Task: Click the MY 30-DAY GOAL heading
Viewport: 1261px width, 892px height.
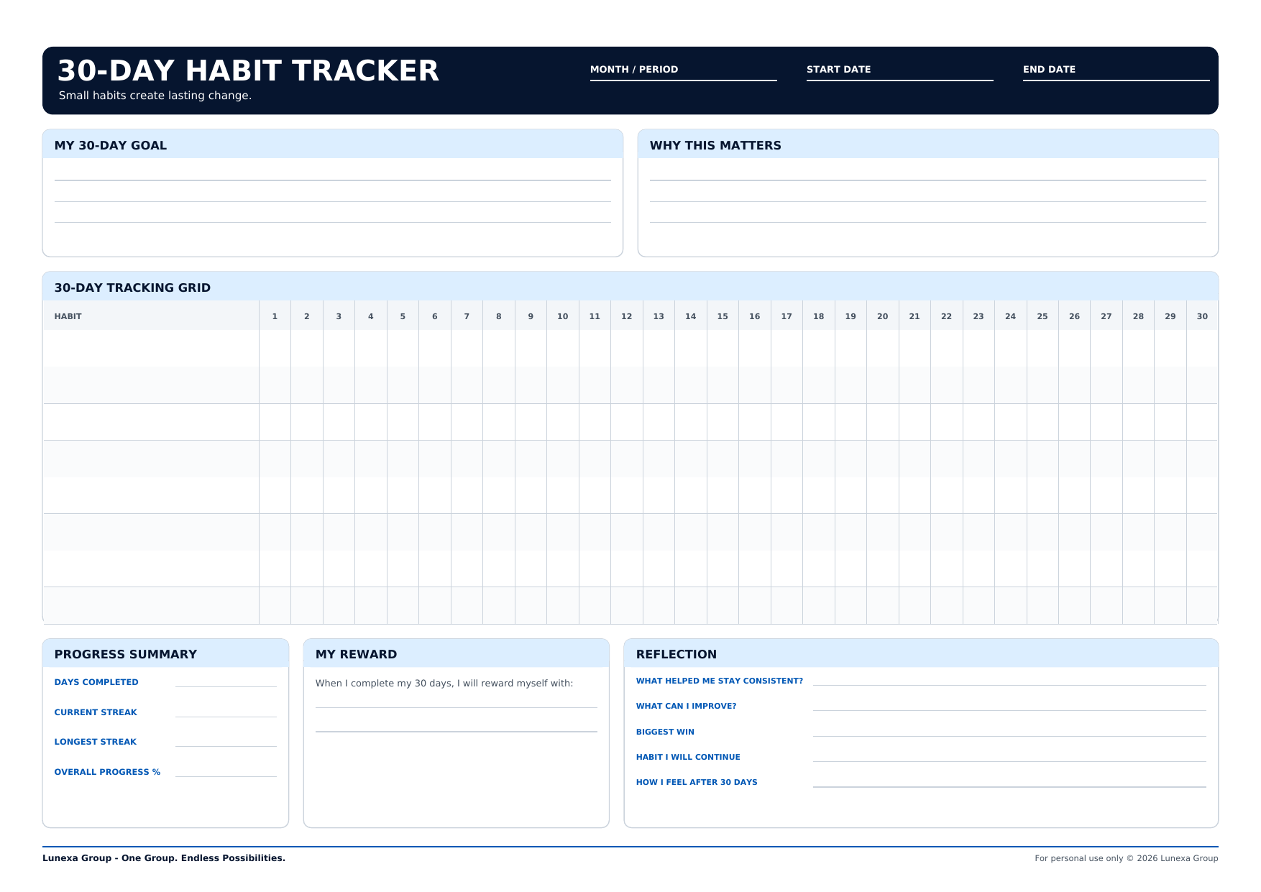Action: coord(111,145)
